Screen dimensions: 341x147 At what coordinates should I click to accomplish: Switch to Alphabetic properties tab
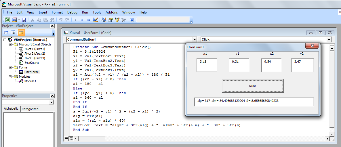[x=11, y=109]
